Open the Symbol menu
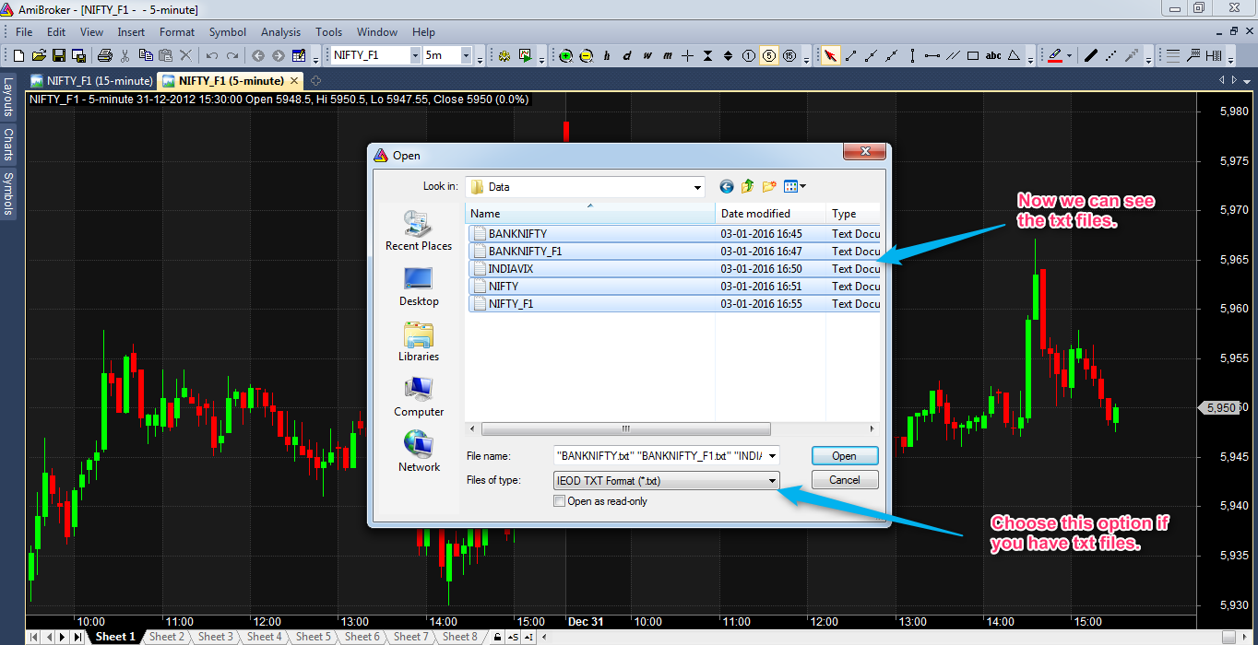This screenshot has height=645, width=1258. tap(227, 32)
